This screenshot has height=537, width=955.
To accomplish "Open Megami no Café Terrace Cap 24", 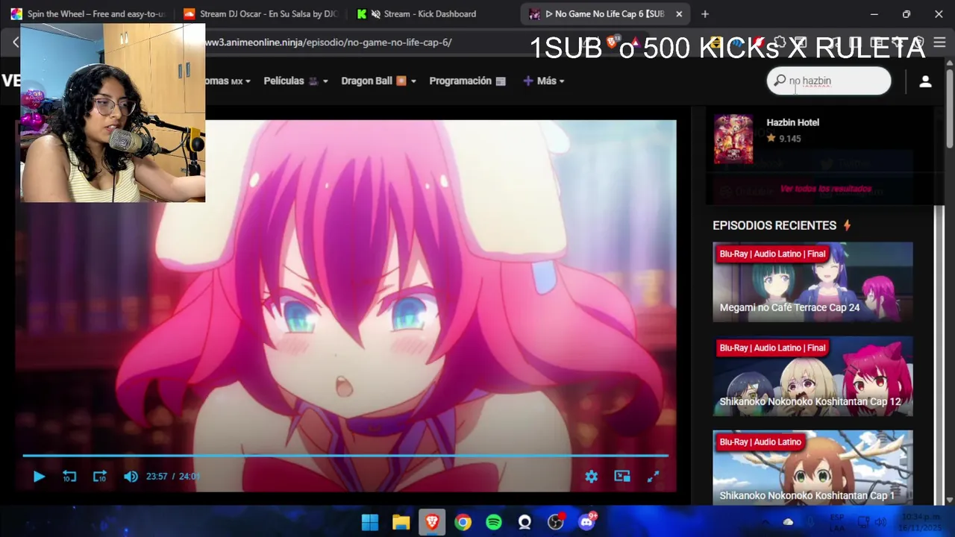I will pos(812,281).
